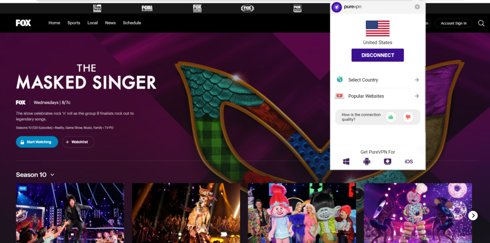Screen dimensions: 490x243
Task: Open the News menu item
Action: click(x=111, y=23)
